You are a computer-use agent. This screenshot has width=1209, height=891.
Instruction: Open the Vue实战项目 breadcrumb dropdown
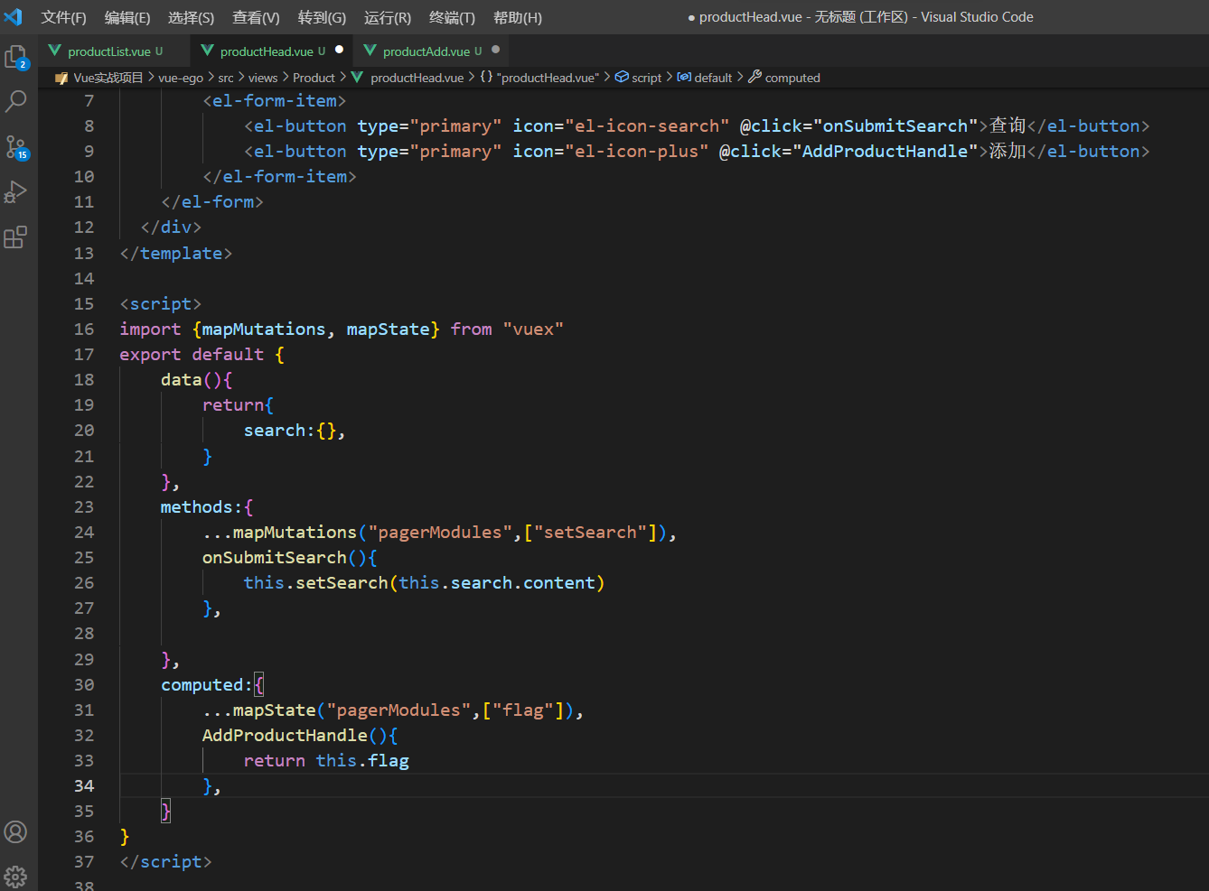click(x=108, y=78)
